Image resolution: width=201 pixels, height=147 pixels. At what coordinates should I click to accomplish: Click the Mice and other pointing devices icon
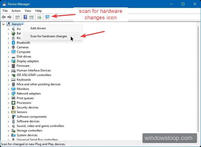coord(13,84)
